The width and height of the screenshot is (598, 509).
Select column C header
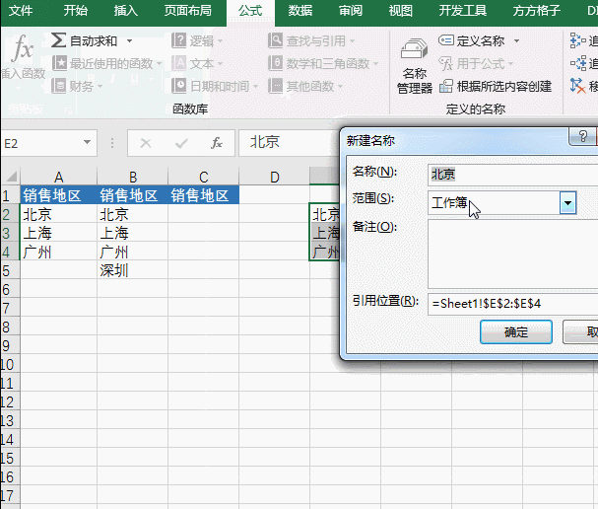pos(203,177)
